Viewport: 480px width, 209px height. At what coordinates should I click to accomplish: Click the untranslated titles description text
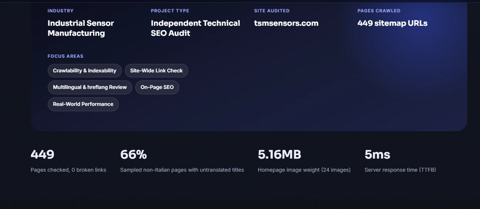tap(182, 170)
